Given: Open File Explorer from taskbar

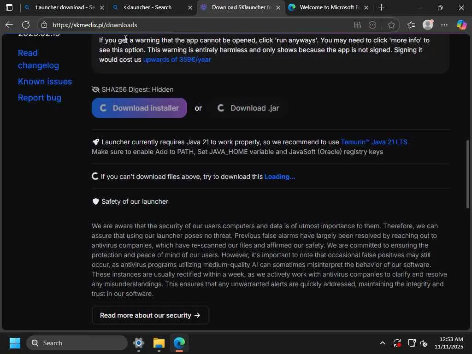Looking at the screenshot, I should 159,343.
